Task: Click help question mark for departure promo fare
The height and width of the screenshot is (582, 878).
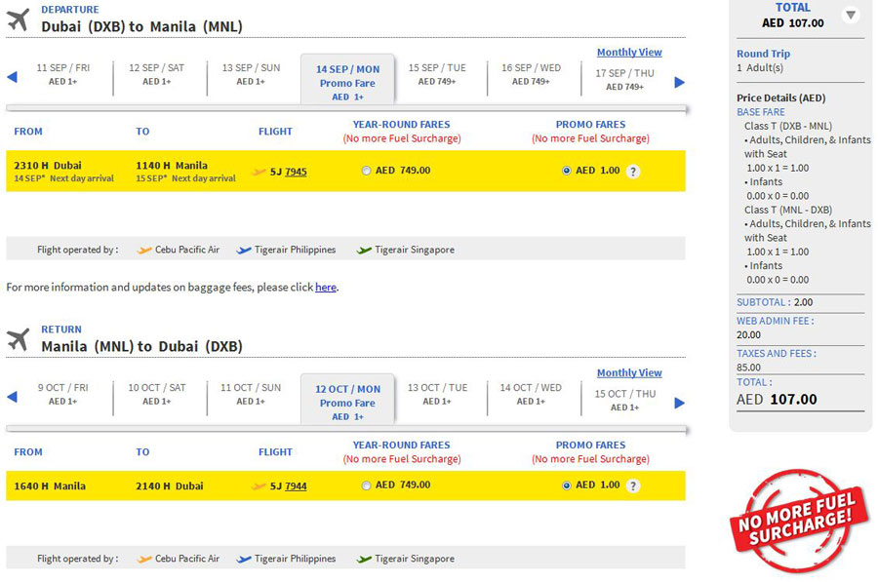Action: [x=633, y=172]
